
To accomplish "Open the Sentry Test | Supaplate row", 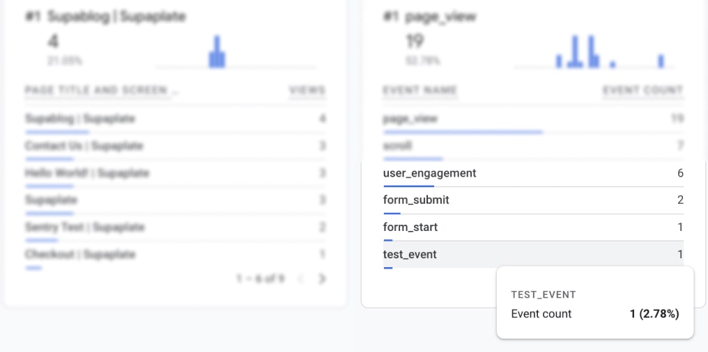I will pos(175,227).
